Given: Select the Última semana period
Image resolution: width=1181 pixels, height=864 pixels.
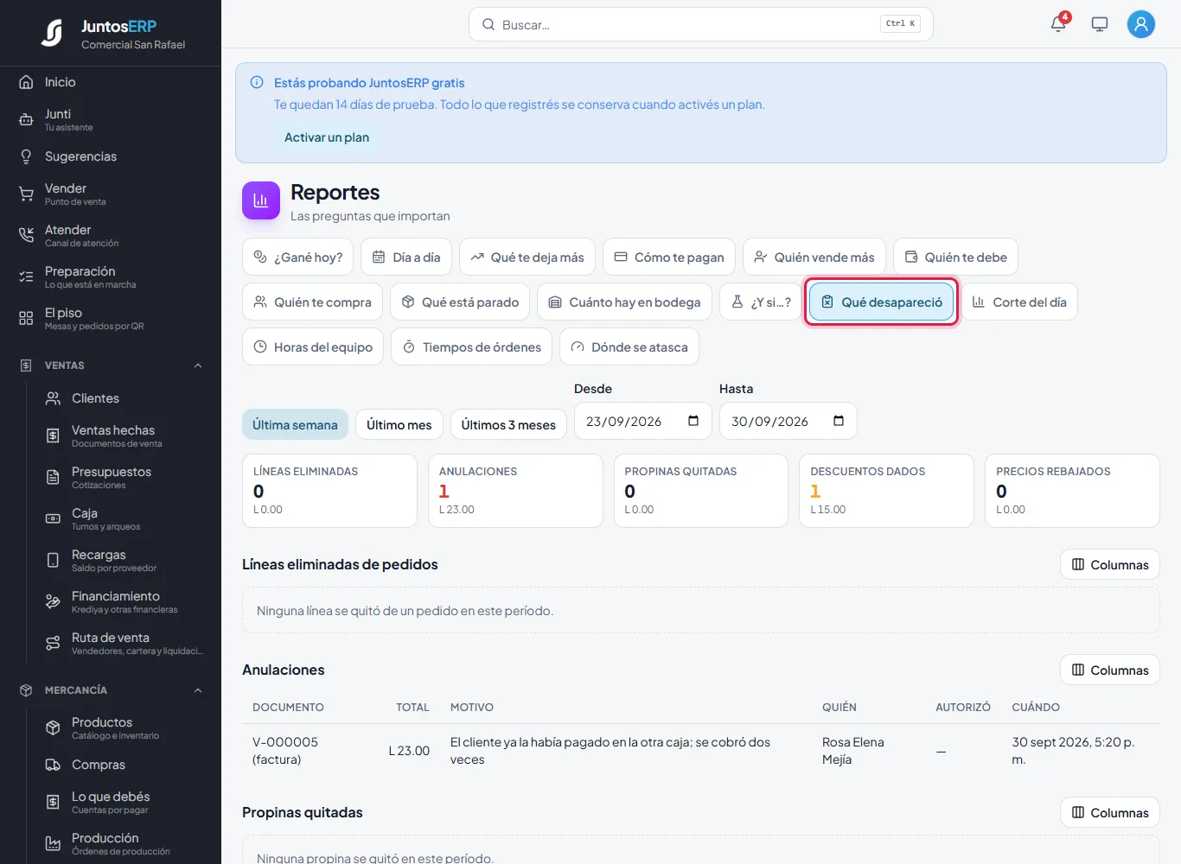Looking at the screenshot, I should point(295,424).
